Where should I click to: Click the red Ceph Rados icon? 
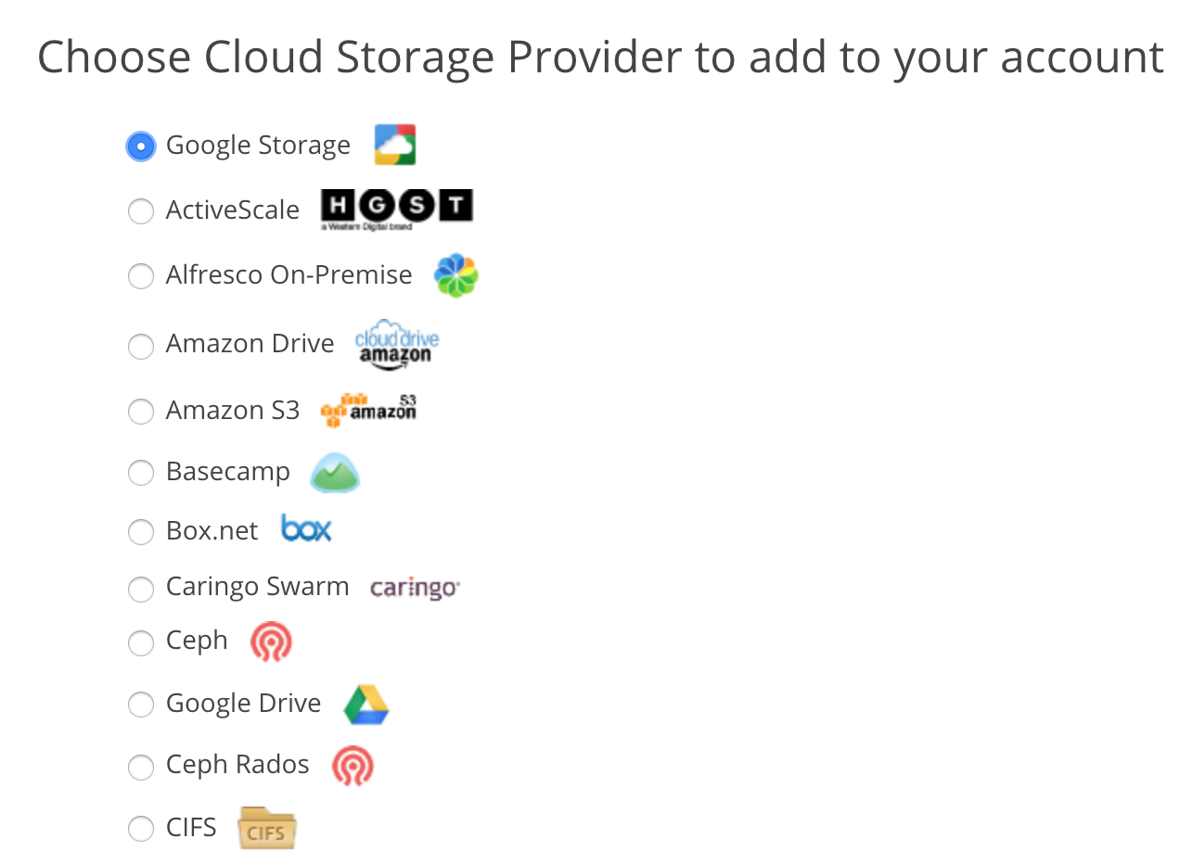[353, 766]
